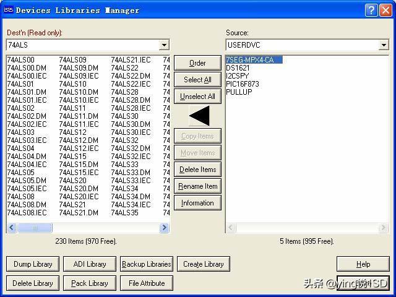Image resolution: width=396 pixels, height=297 pixels.
Task: Click the Unselect All button
Action: (197, 97)
